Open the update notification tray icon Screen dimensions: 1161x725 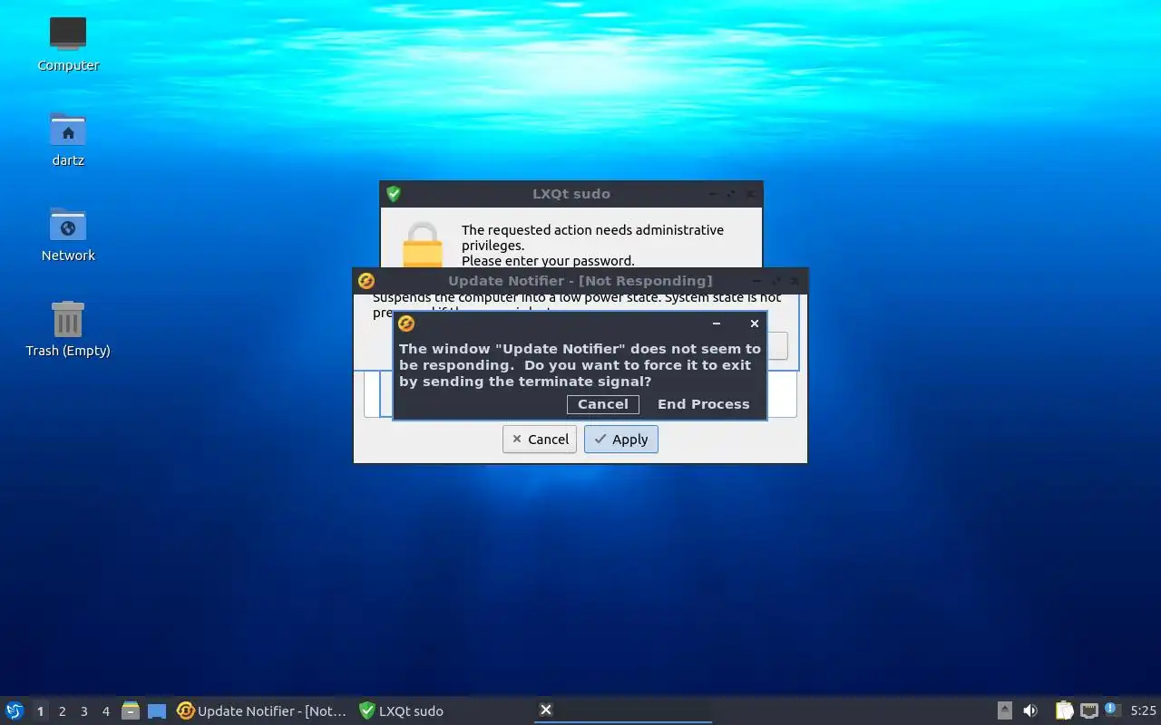(1113, 710)
